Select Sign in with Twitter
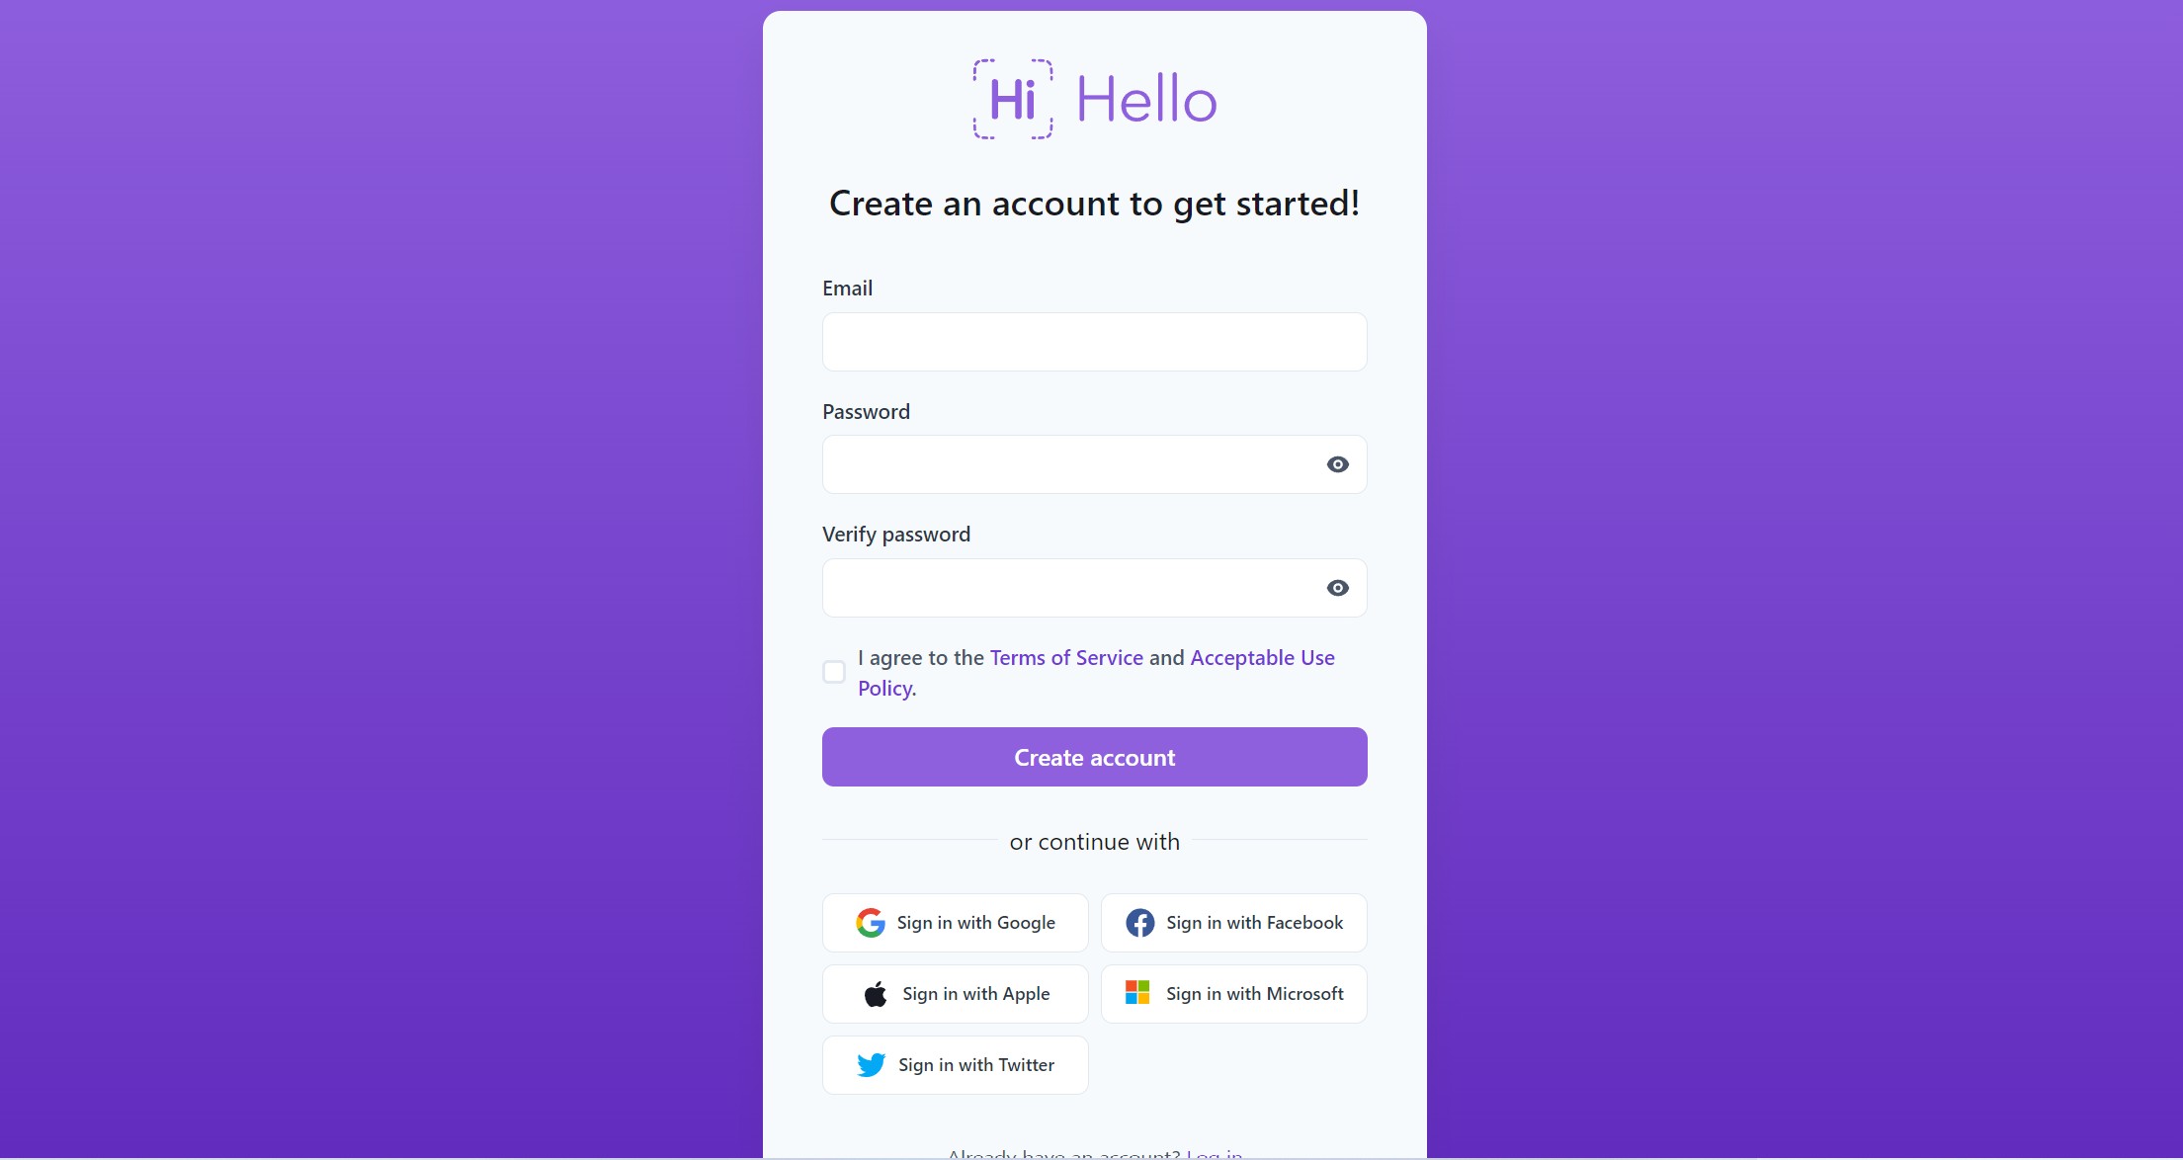The image size is (2183, 1160). pyautogui.click(x=956, y=1065)
